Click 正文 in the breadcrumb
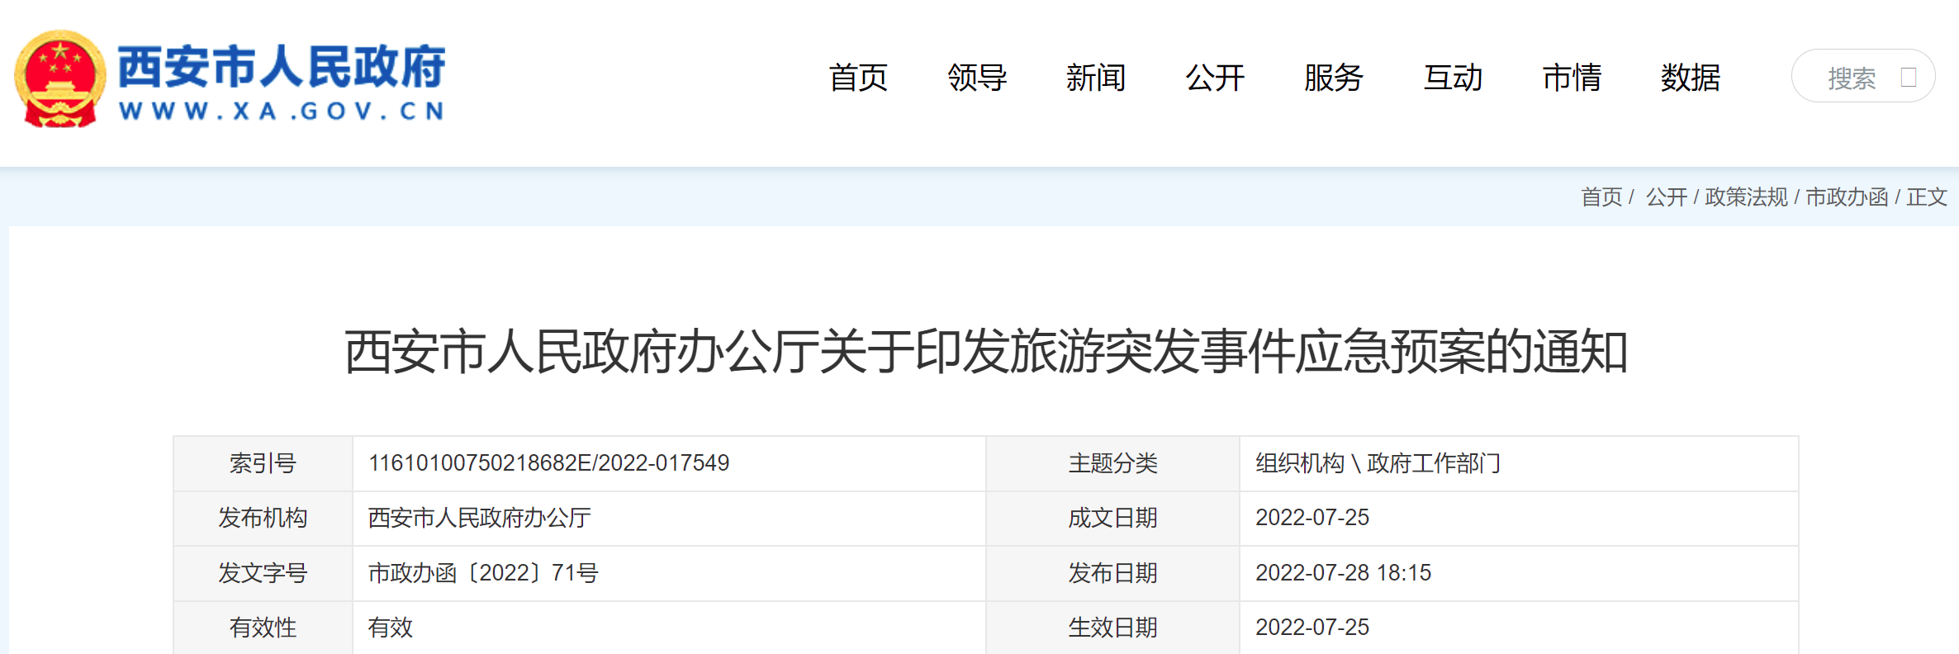This screenshot has width=1959, height=654. click(1927, 197)
